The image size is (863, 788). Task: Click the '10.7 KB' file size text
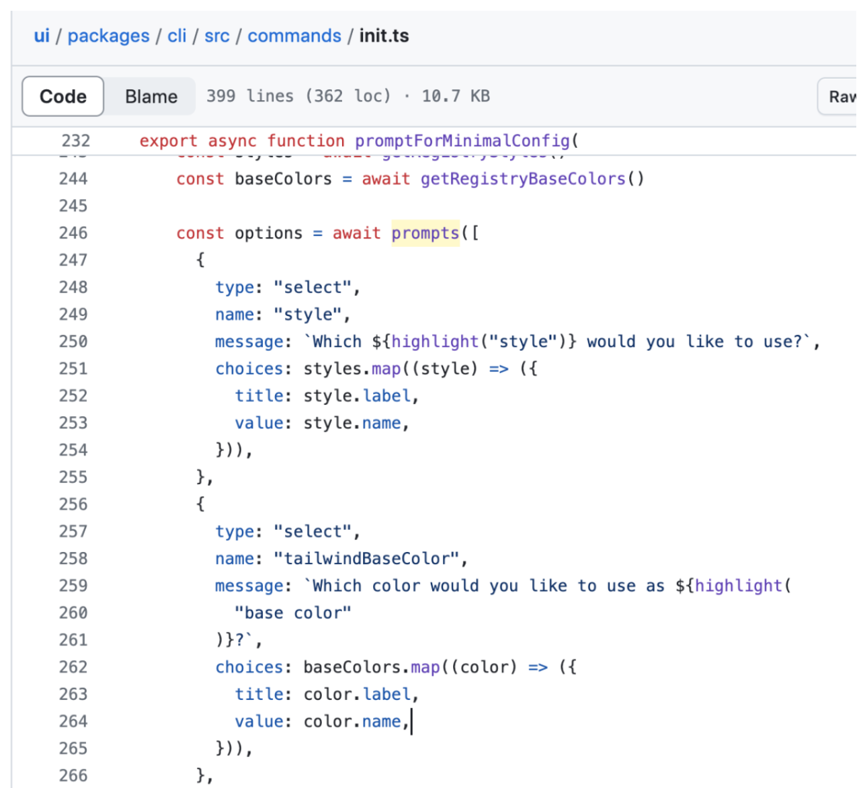tap(456, 96)
